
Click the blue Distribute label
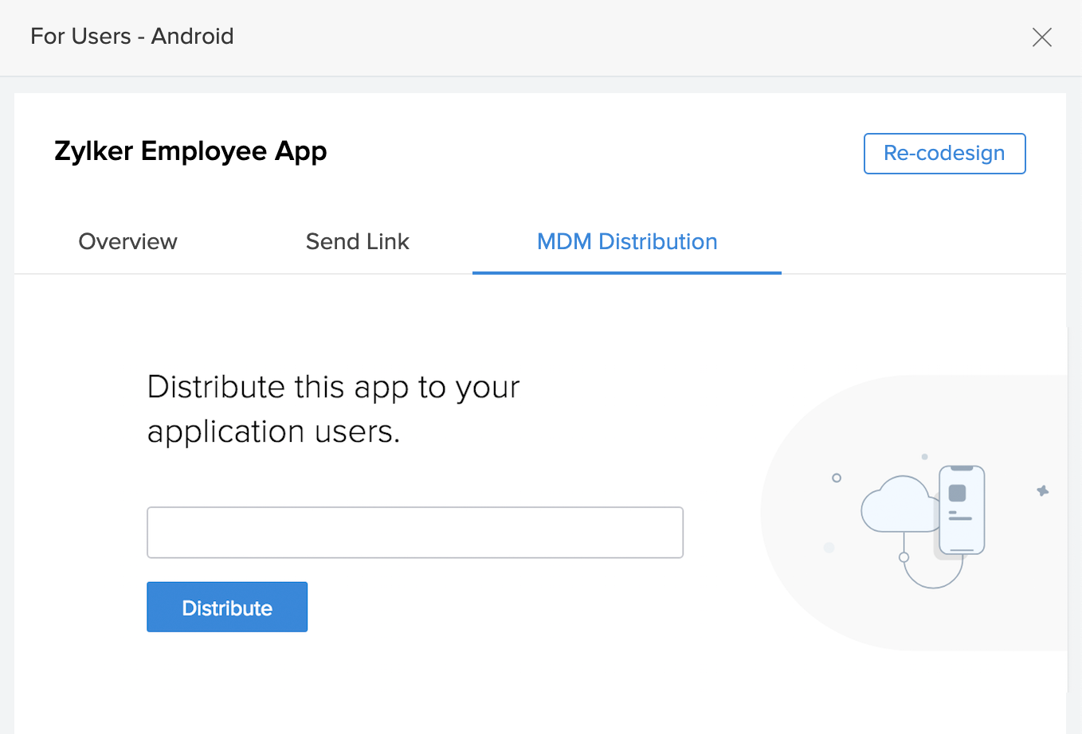(x=226, y=607)
